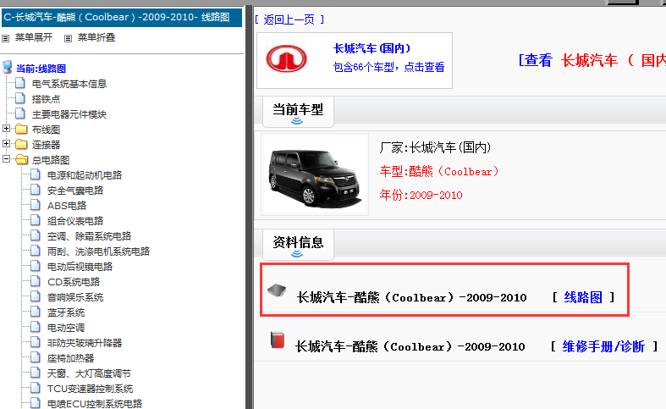Click the black Coolbear car thumbnail
666x409 pixels.
click(x=315, y=175)
